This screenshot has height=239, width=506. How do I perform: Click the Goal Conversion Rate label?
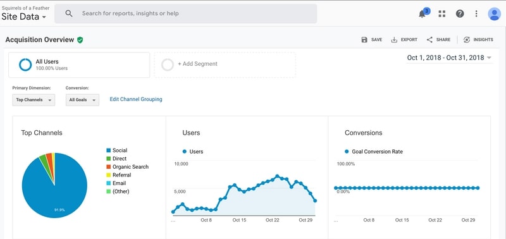[377, 152]
